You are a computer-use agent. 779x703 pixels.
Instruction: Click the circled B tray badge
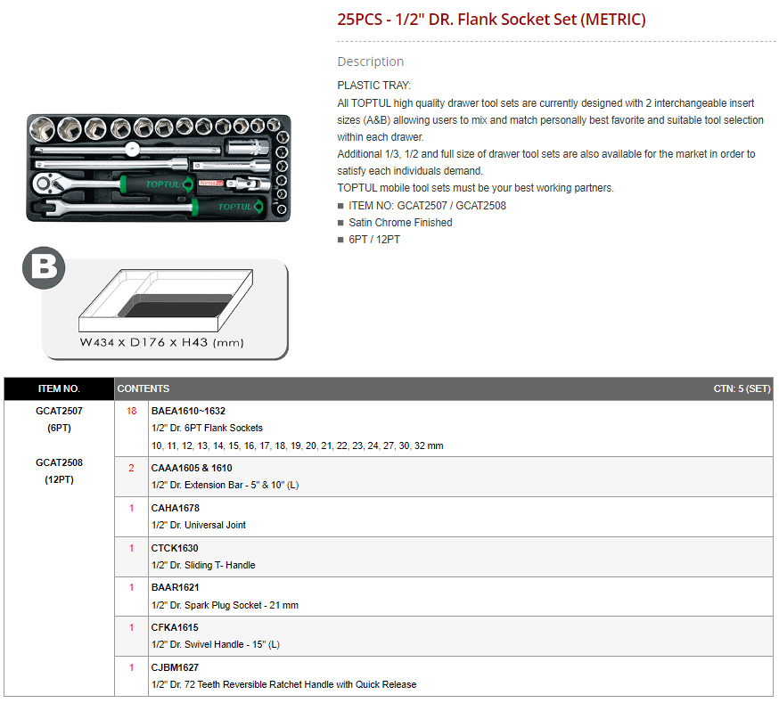[x=44, y=267]
